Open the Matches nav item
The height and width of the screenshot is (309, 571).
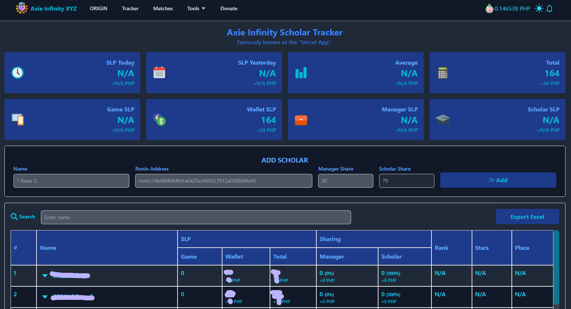[x=163, y=8]
